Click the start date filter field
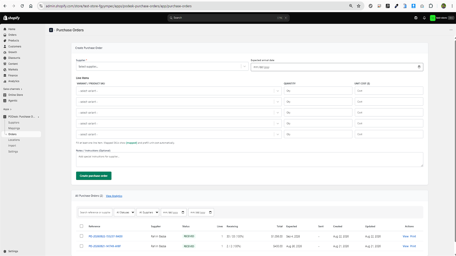 tap(174, 212)
